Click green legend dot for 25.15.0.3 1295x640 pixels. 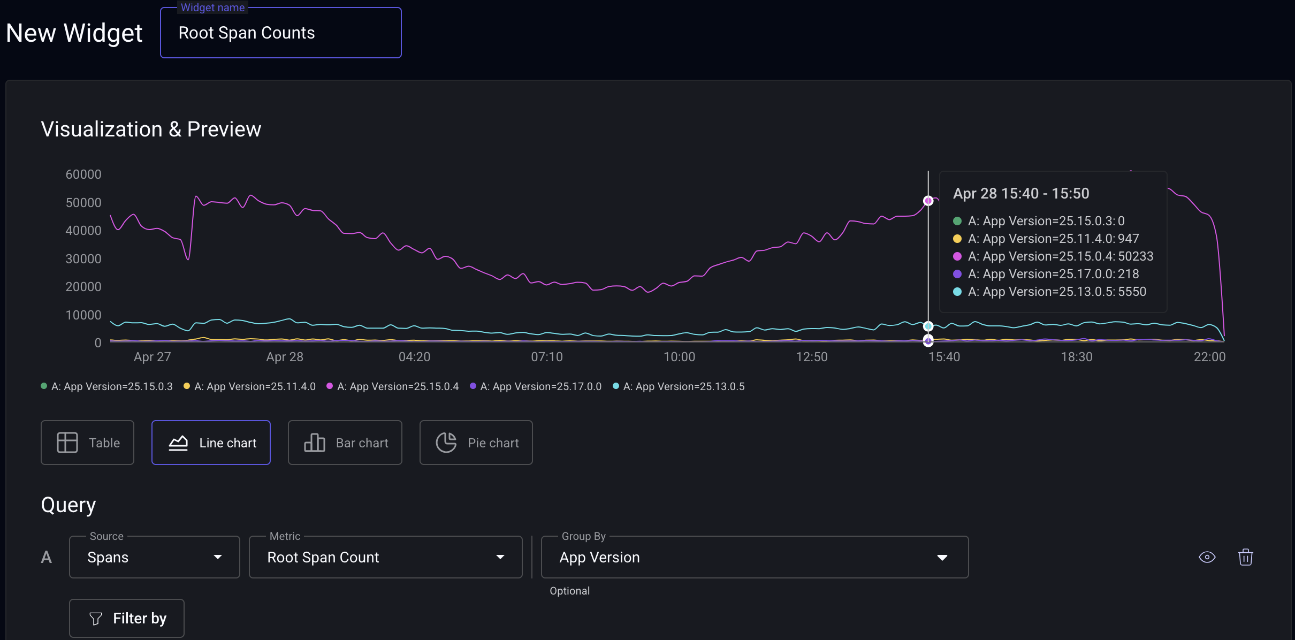point(44,386)
